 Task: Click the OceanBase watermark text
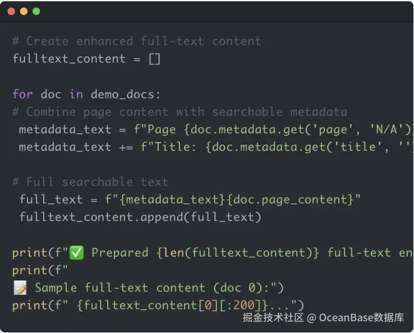pos(323,318)
